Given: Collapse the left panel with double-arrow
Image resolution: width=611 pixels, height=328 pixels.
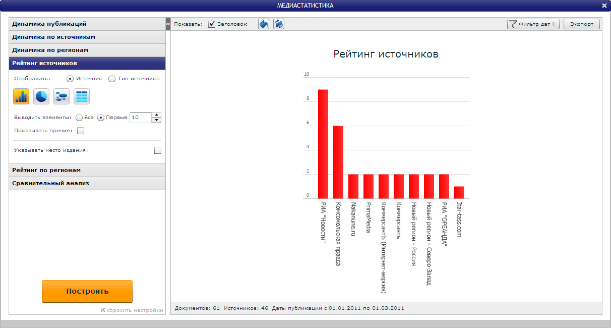Looking at the screenshot, I should [x=168, y=24].
